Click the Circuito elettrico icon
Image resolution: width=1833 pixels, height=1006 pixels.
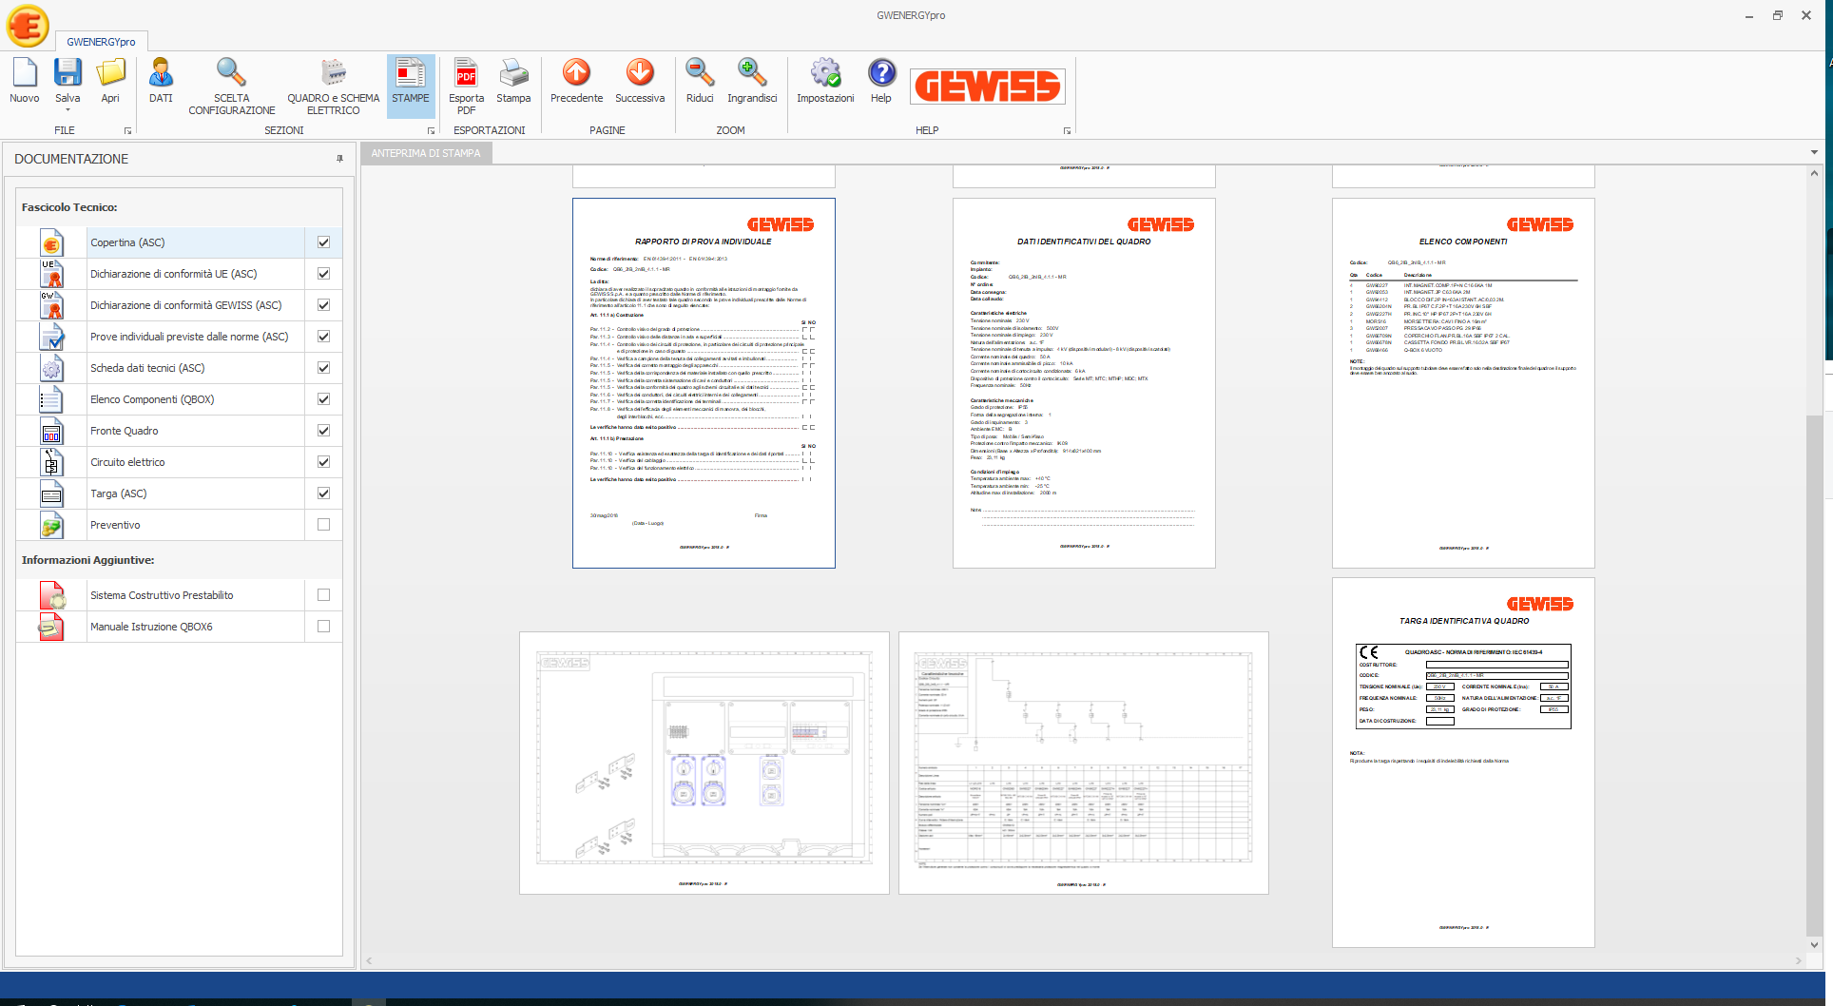(51, 462)
